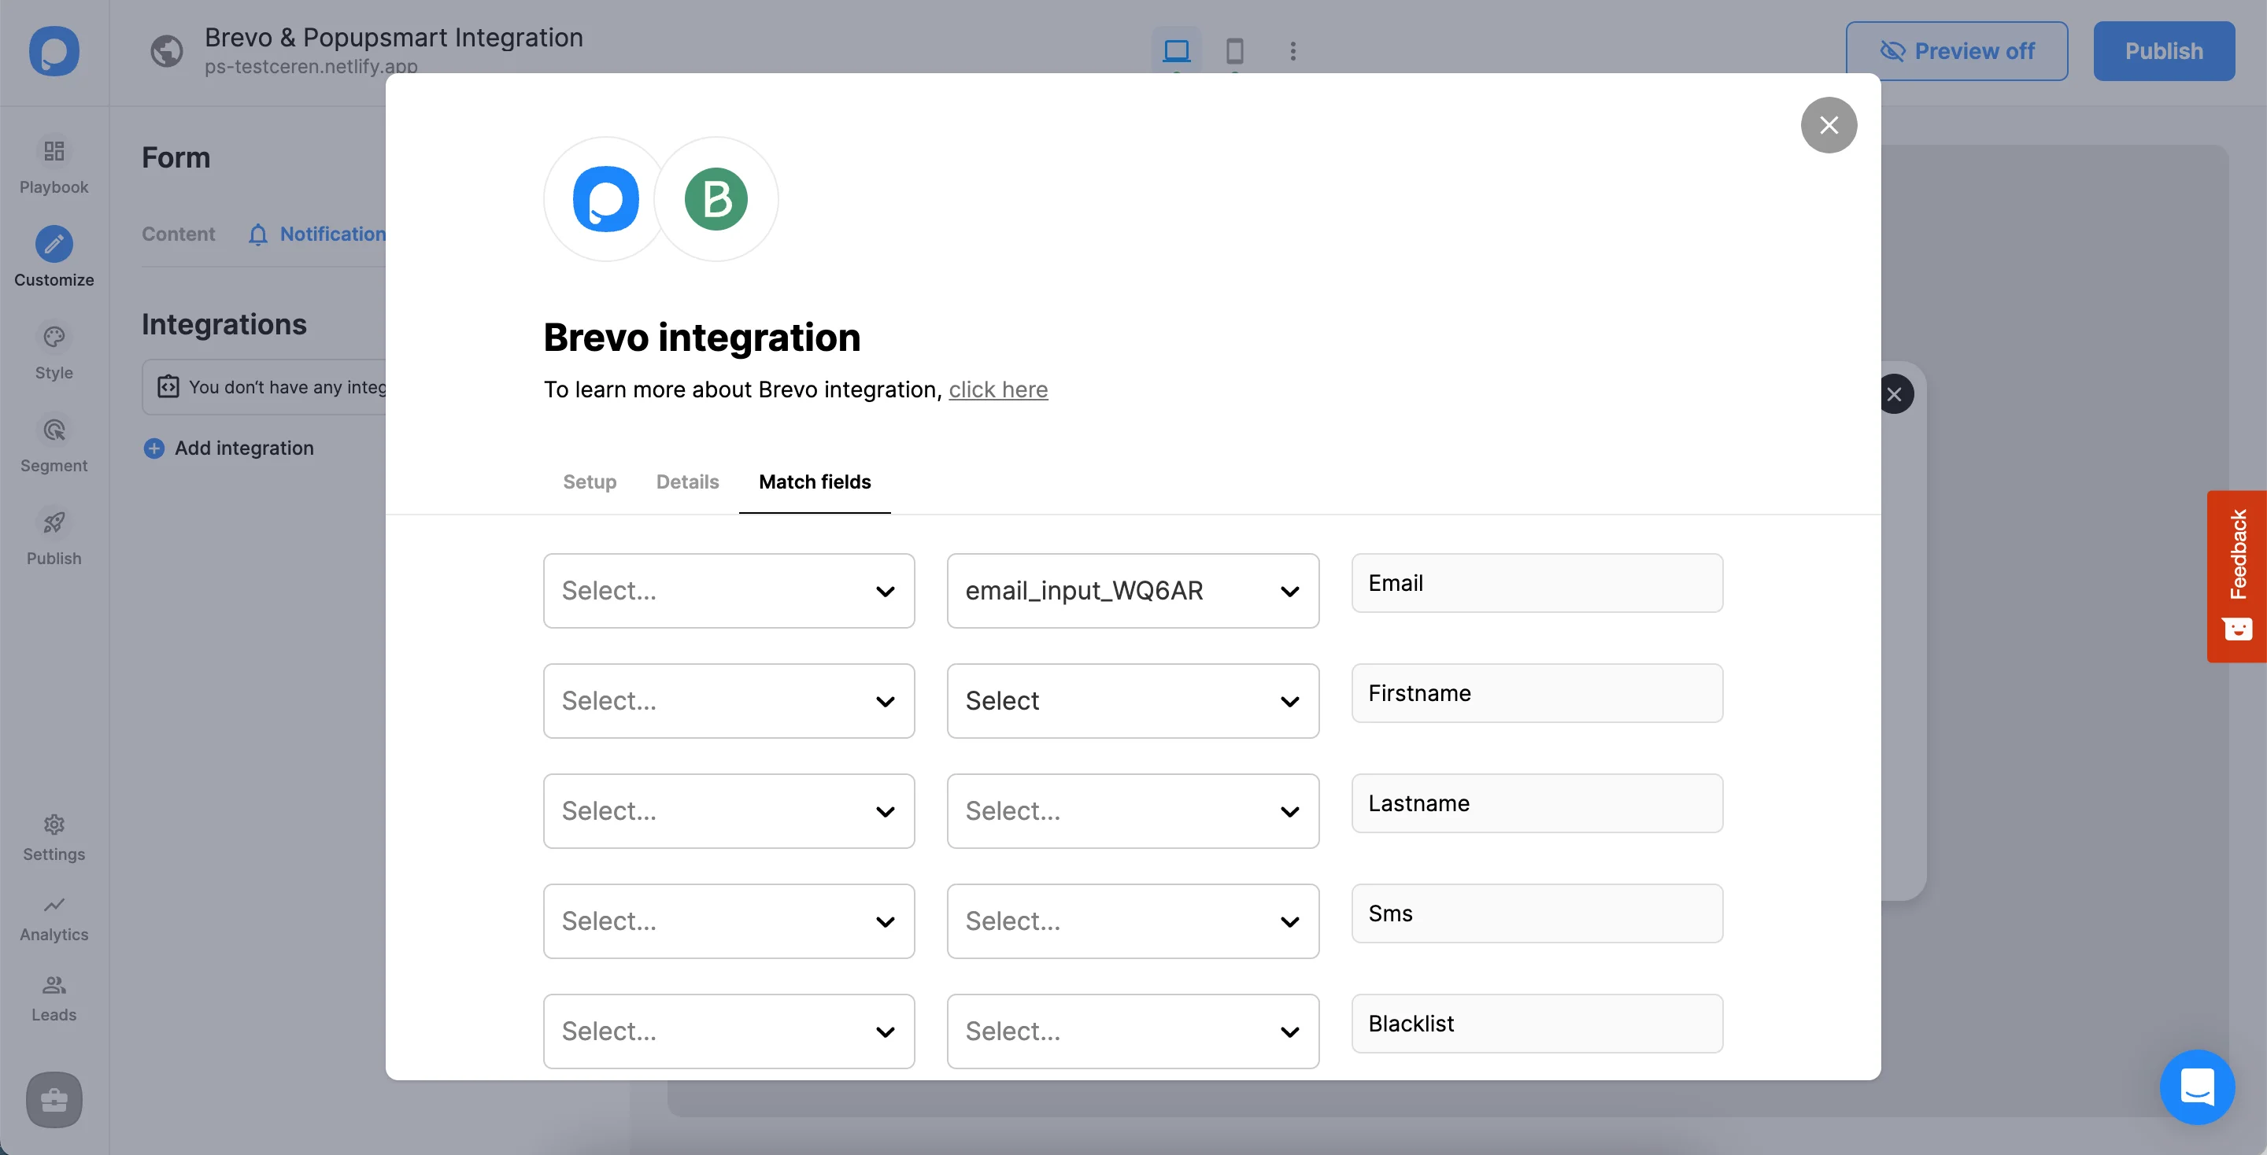Open the Style palette section

[54, 352]
